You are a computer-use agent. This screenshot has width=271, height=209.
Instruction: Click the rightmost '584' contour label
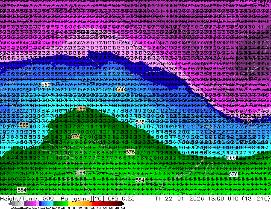click(x=140, y=180)
